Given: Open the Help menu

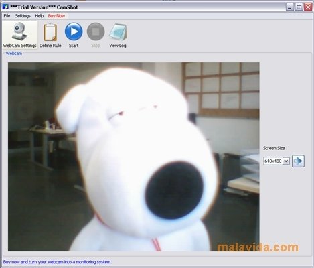Looking at the screenshot, I should (x=40, y=16).
